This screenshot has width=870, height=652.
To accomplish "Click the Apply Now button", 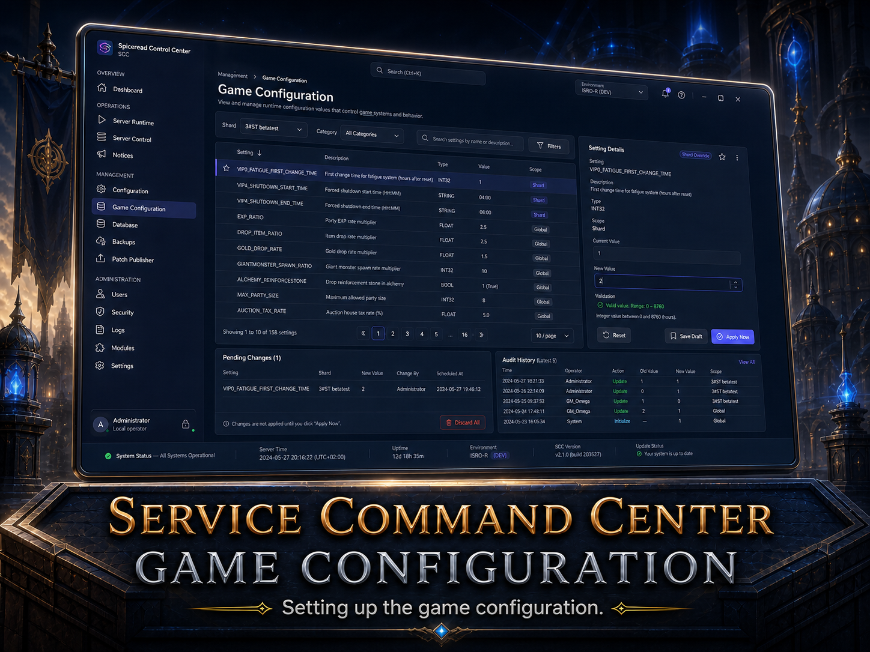I will click(732, 337).
